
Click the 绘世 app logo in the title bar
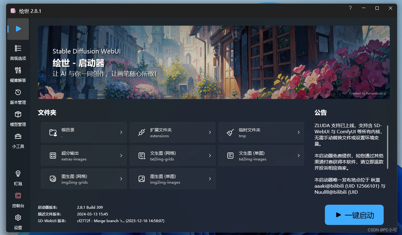tap(13, 11)
